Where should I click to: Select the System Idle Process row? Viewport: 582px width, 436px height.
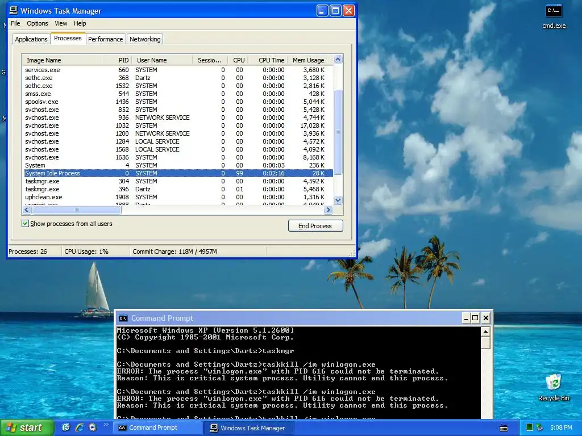[177, 173]
